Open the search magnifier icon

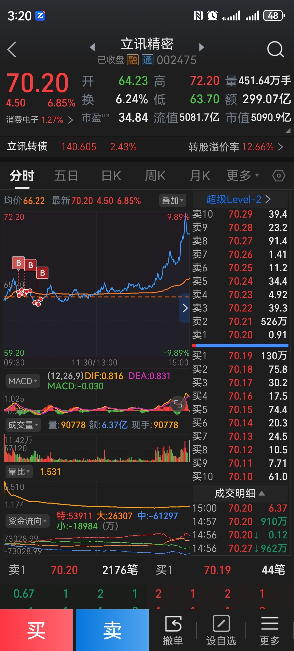275,49
